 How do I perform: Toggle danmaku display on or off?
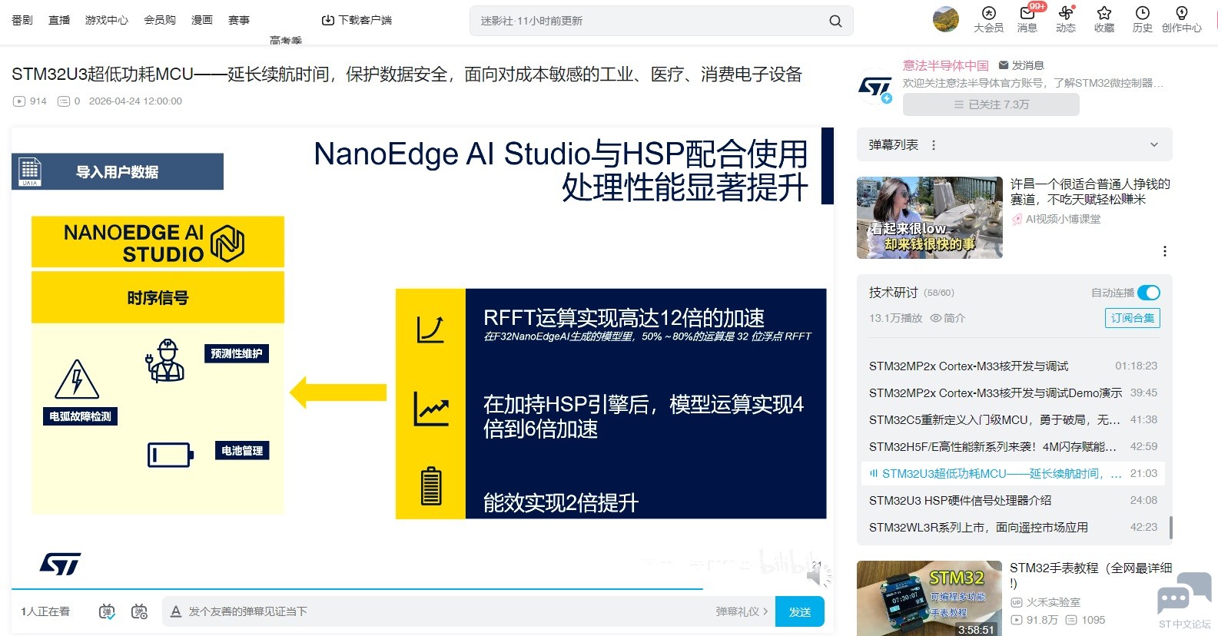coord(107,611)
